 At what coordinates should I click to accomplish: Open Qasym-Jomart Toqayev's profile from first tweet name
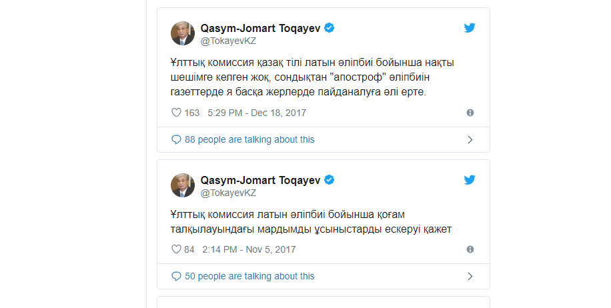pos(260,27)
